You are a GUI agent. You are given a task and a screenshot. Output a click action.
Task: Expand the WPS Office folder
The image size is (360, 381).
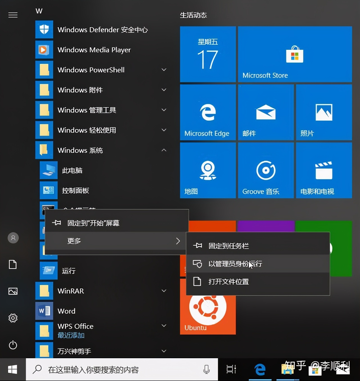coord(164,326)
